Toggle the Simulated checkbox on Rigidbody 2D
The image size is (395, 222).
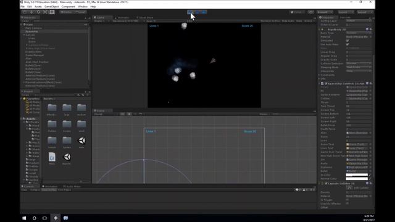click(x=347, y=41)
